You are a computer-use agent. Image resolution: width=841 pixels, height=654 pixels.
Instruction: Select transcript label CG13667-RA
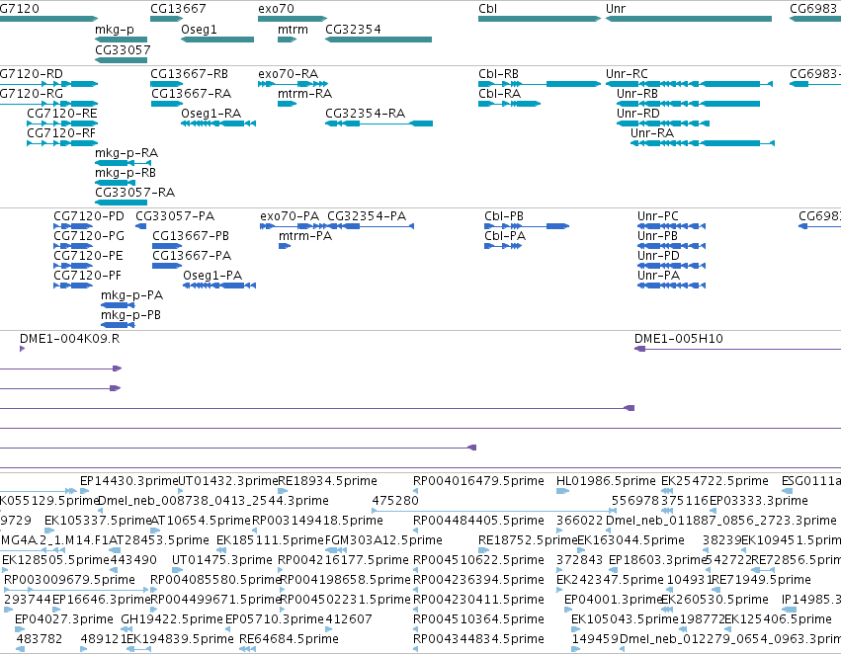point(192,93)
